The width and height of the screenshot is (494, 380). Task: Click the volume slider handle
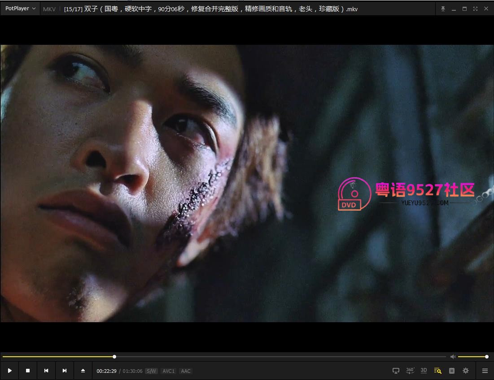(x=487, y=357)
